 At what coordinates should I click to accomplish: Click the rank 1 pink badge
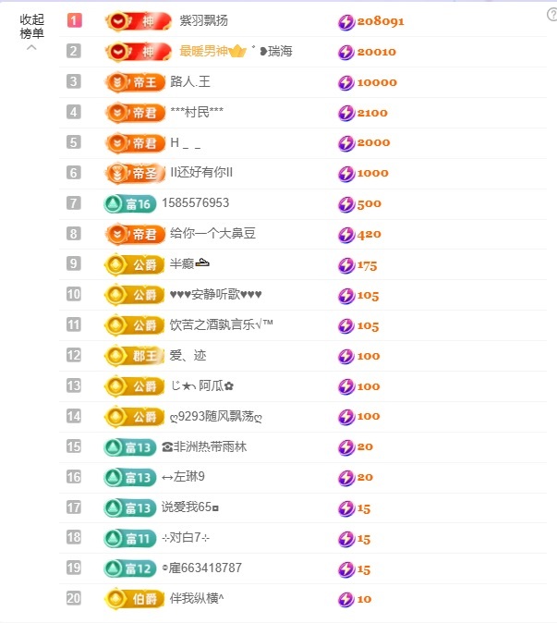click(x=74, y=20)
